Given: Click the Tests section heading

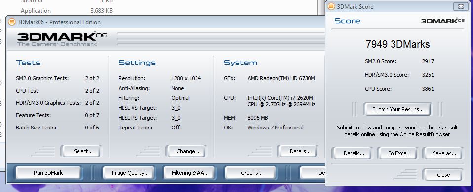Looking at the screenshot, I should [28, 63].
